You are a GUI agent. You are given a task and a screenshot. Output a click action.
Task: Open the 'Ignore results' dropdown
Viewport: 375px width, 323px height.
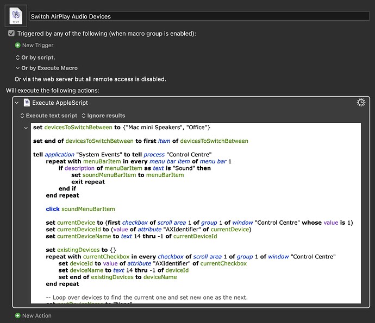coord(103,116)
